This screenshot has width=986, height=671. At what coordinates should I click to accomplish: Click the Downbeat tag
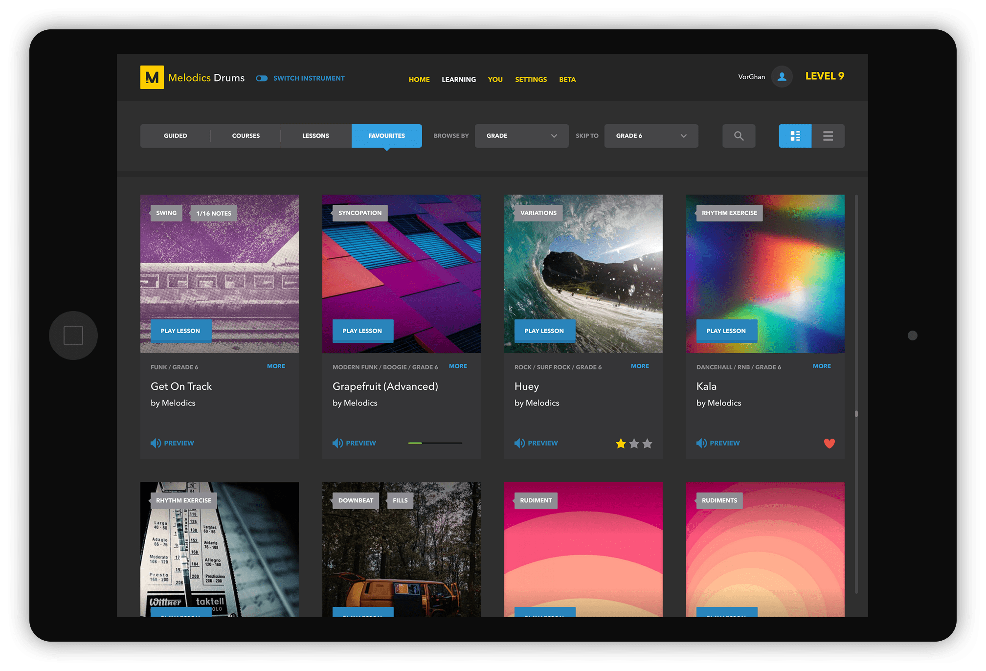point(356,500)
